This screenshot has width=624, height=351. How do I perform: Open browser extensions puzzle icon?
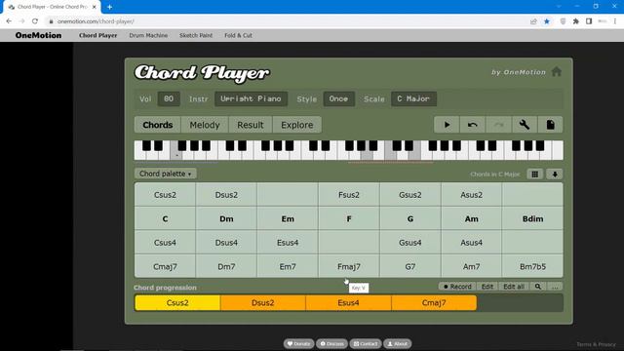(576, 21)
